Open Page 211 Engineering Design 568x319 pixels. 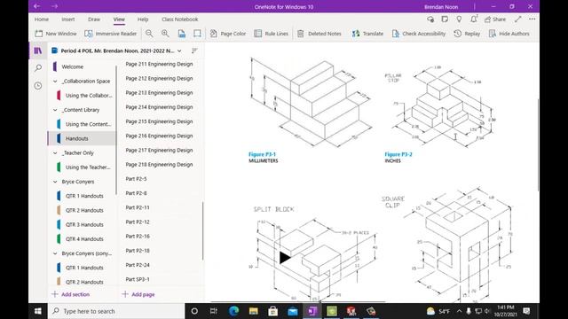point(160,64)
